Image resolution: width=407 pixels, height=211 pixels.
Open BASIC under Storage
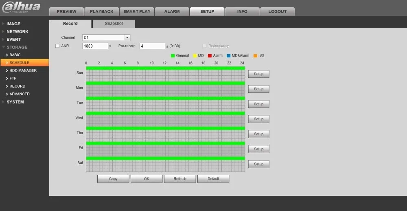point(15,55)
